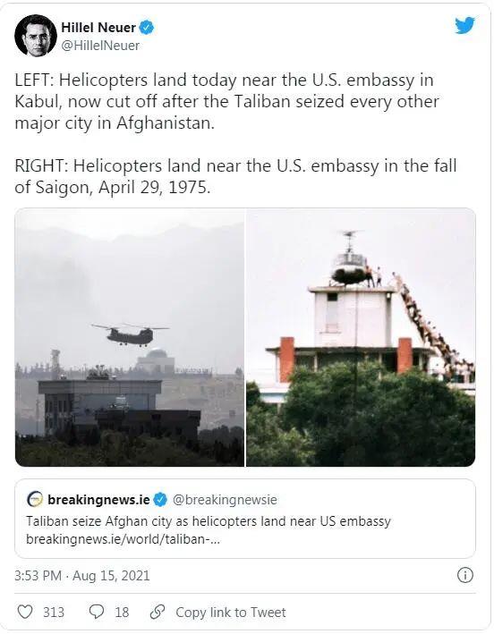Click the chain link copy icon
This screenshot has height=634, width=494.
tap(157, 612)
